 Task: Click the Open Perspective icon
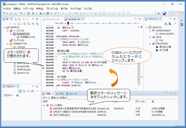(159, 13)
